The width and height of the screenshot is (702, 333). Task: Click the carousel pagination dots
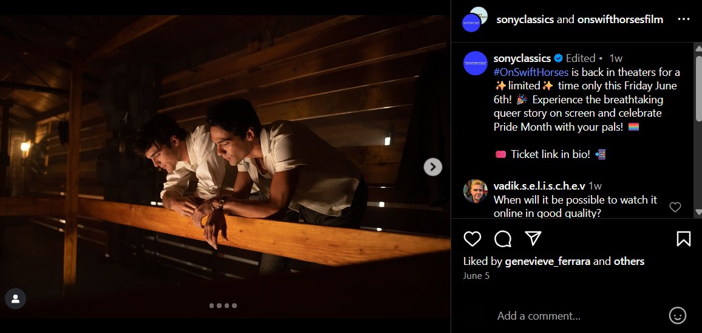223,306
